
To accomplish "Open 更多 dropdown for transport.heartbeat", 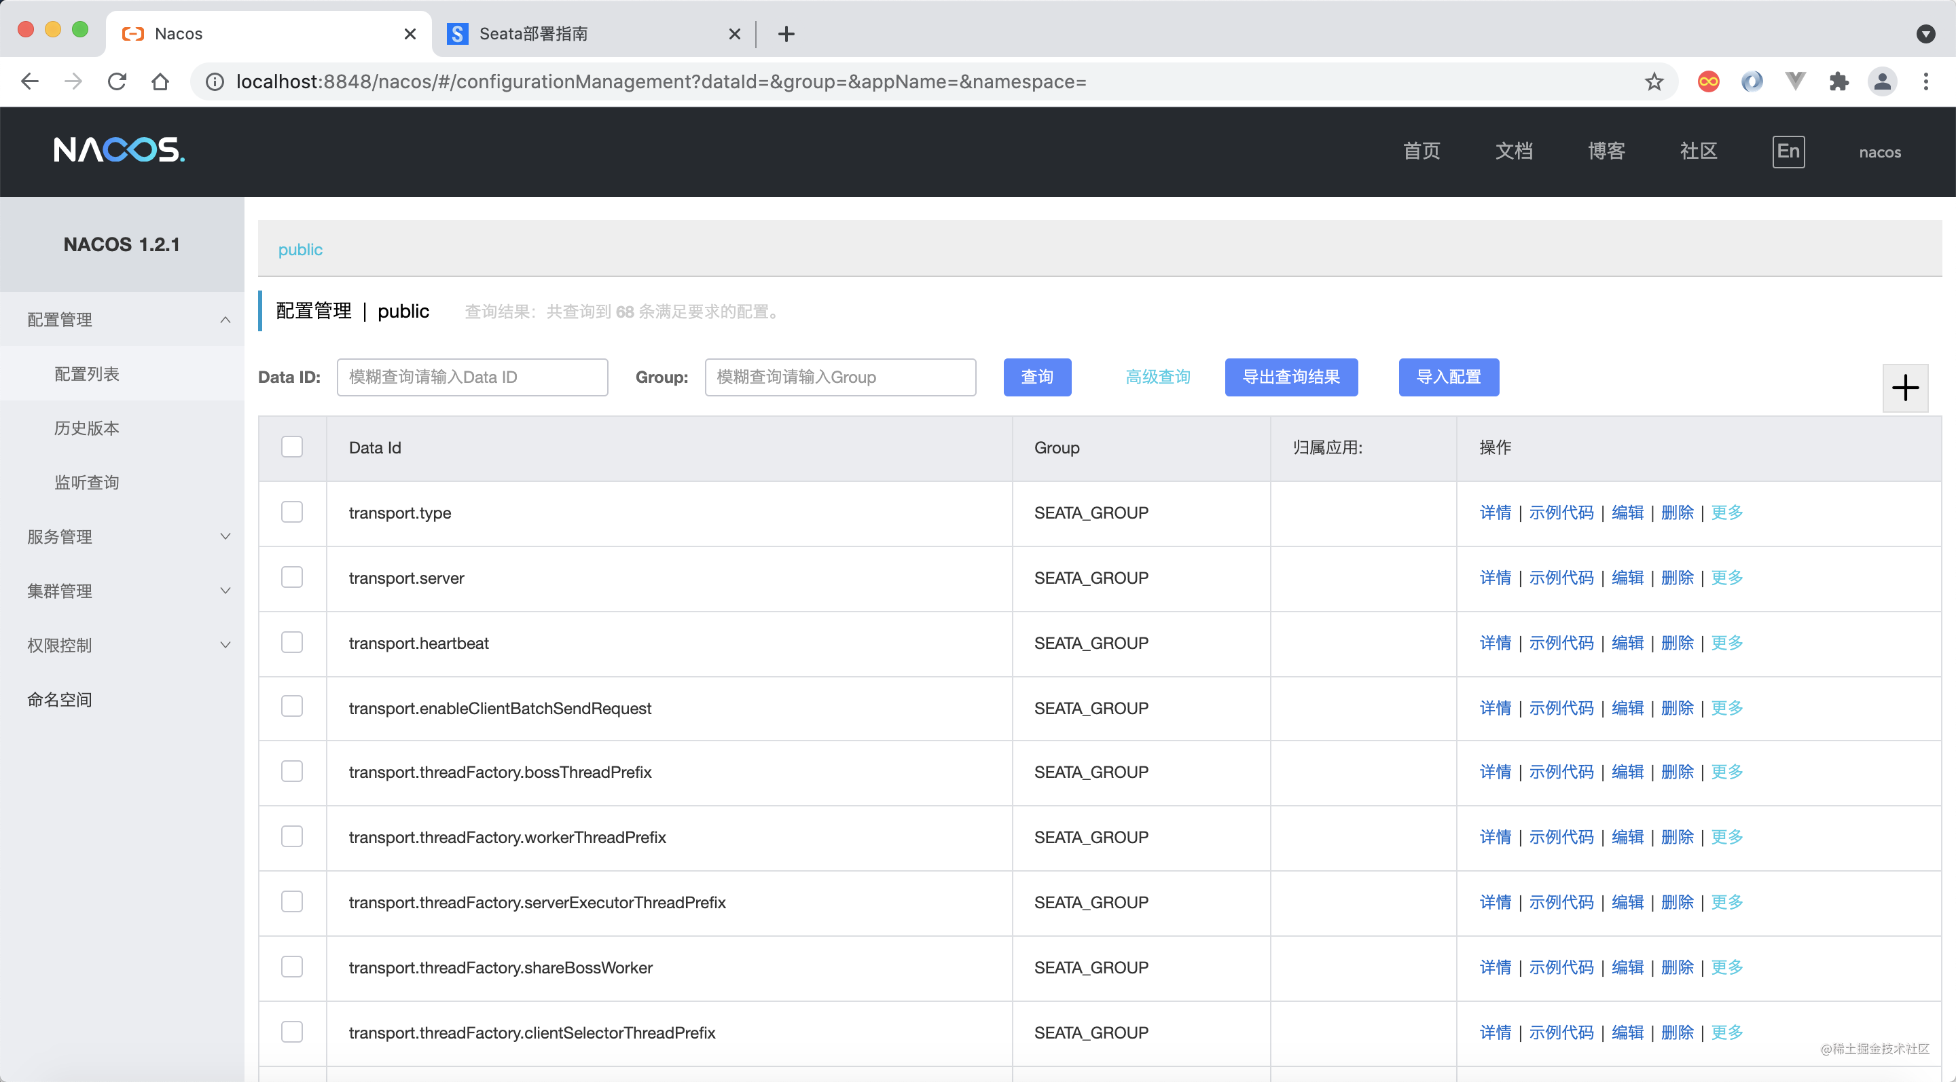I will [1726, 643].
